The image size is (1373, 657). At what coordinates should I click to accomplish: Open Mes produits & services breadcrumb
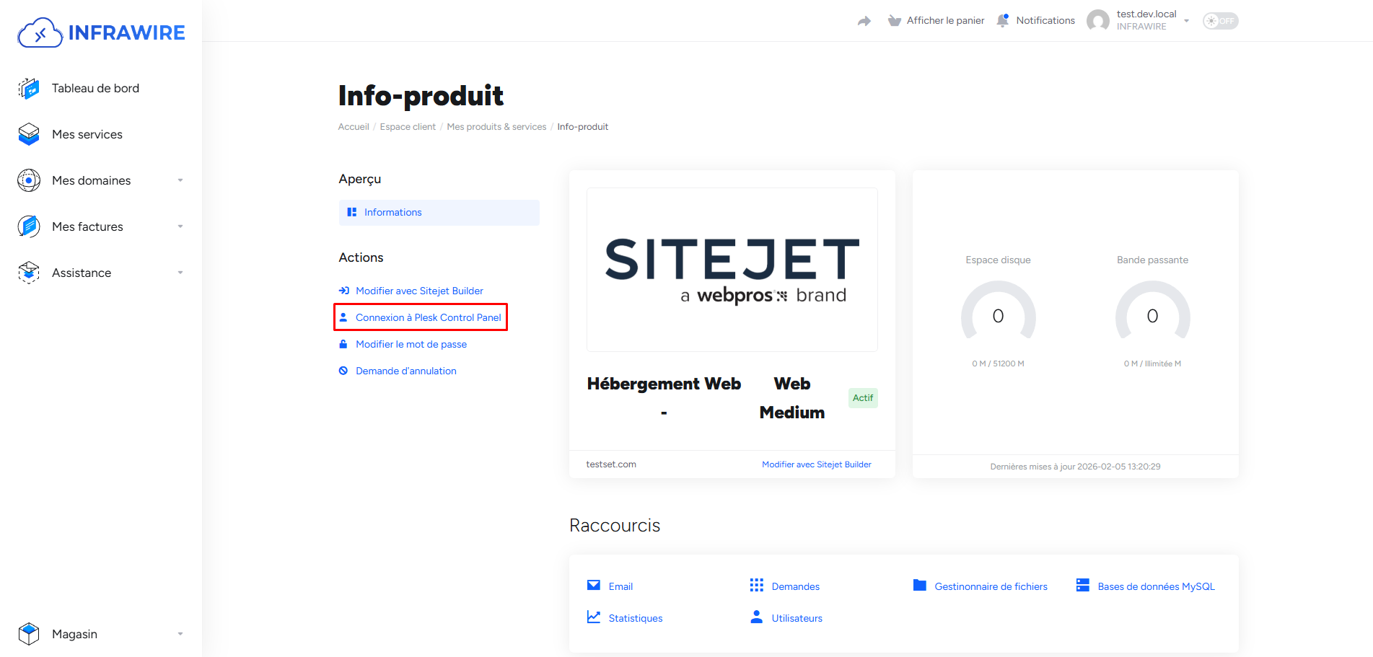496,126
